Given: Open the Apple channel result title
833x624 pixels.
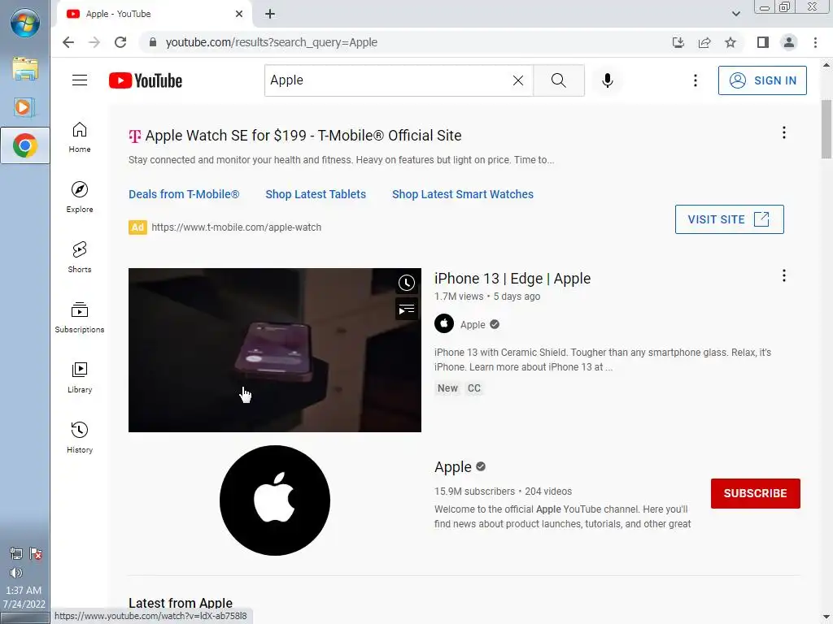Looking at the screenshot, I should 452,467.
